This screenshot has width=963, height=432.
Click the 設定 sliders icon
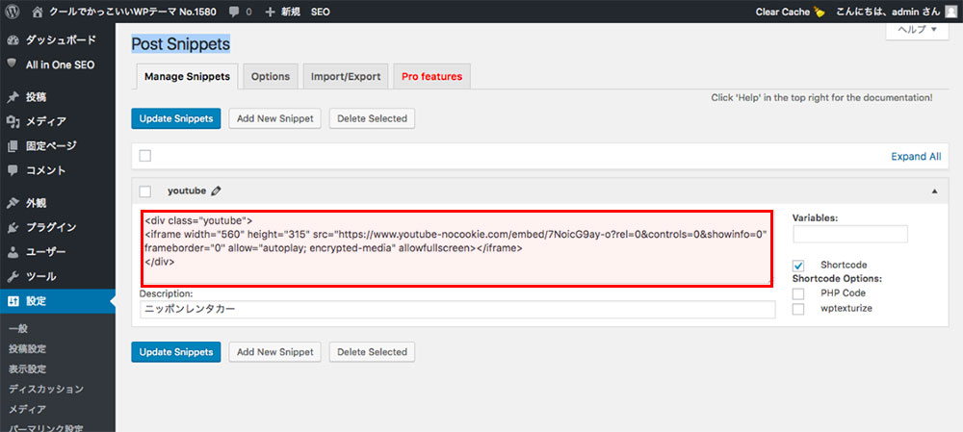pos(13,301)
